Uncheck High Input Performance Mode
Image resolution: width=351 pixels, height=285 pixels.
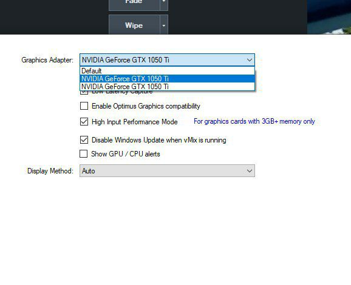84,122
